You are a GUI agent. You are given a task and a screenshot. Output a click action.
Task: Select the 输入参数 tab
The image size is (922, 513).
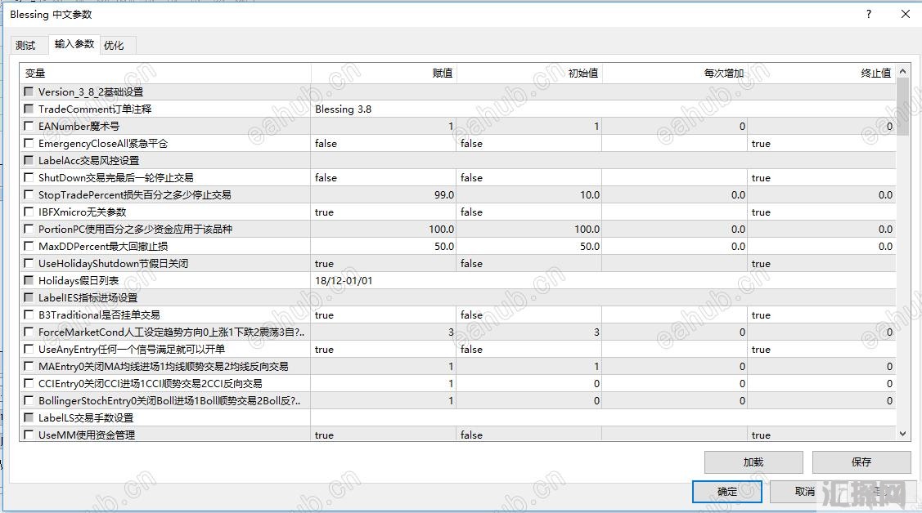pos(74,44)
